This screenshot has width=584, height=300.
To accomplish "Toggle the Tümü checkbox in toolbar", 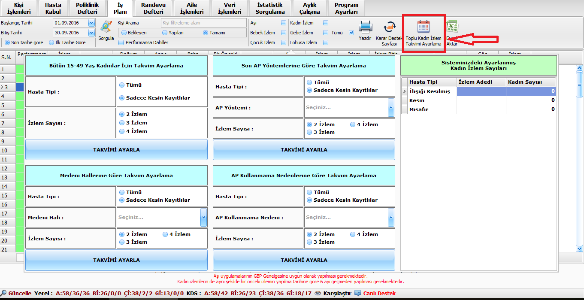I will coord(351,33).
